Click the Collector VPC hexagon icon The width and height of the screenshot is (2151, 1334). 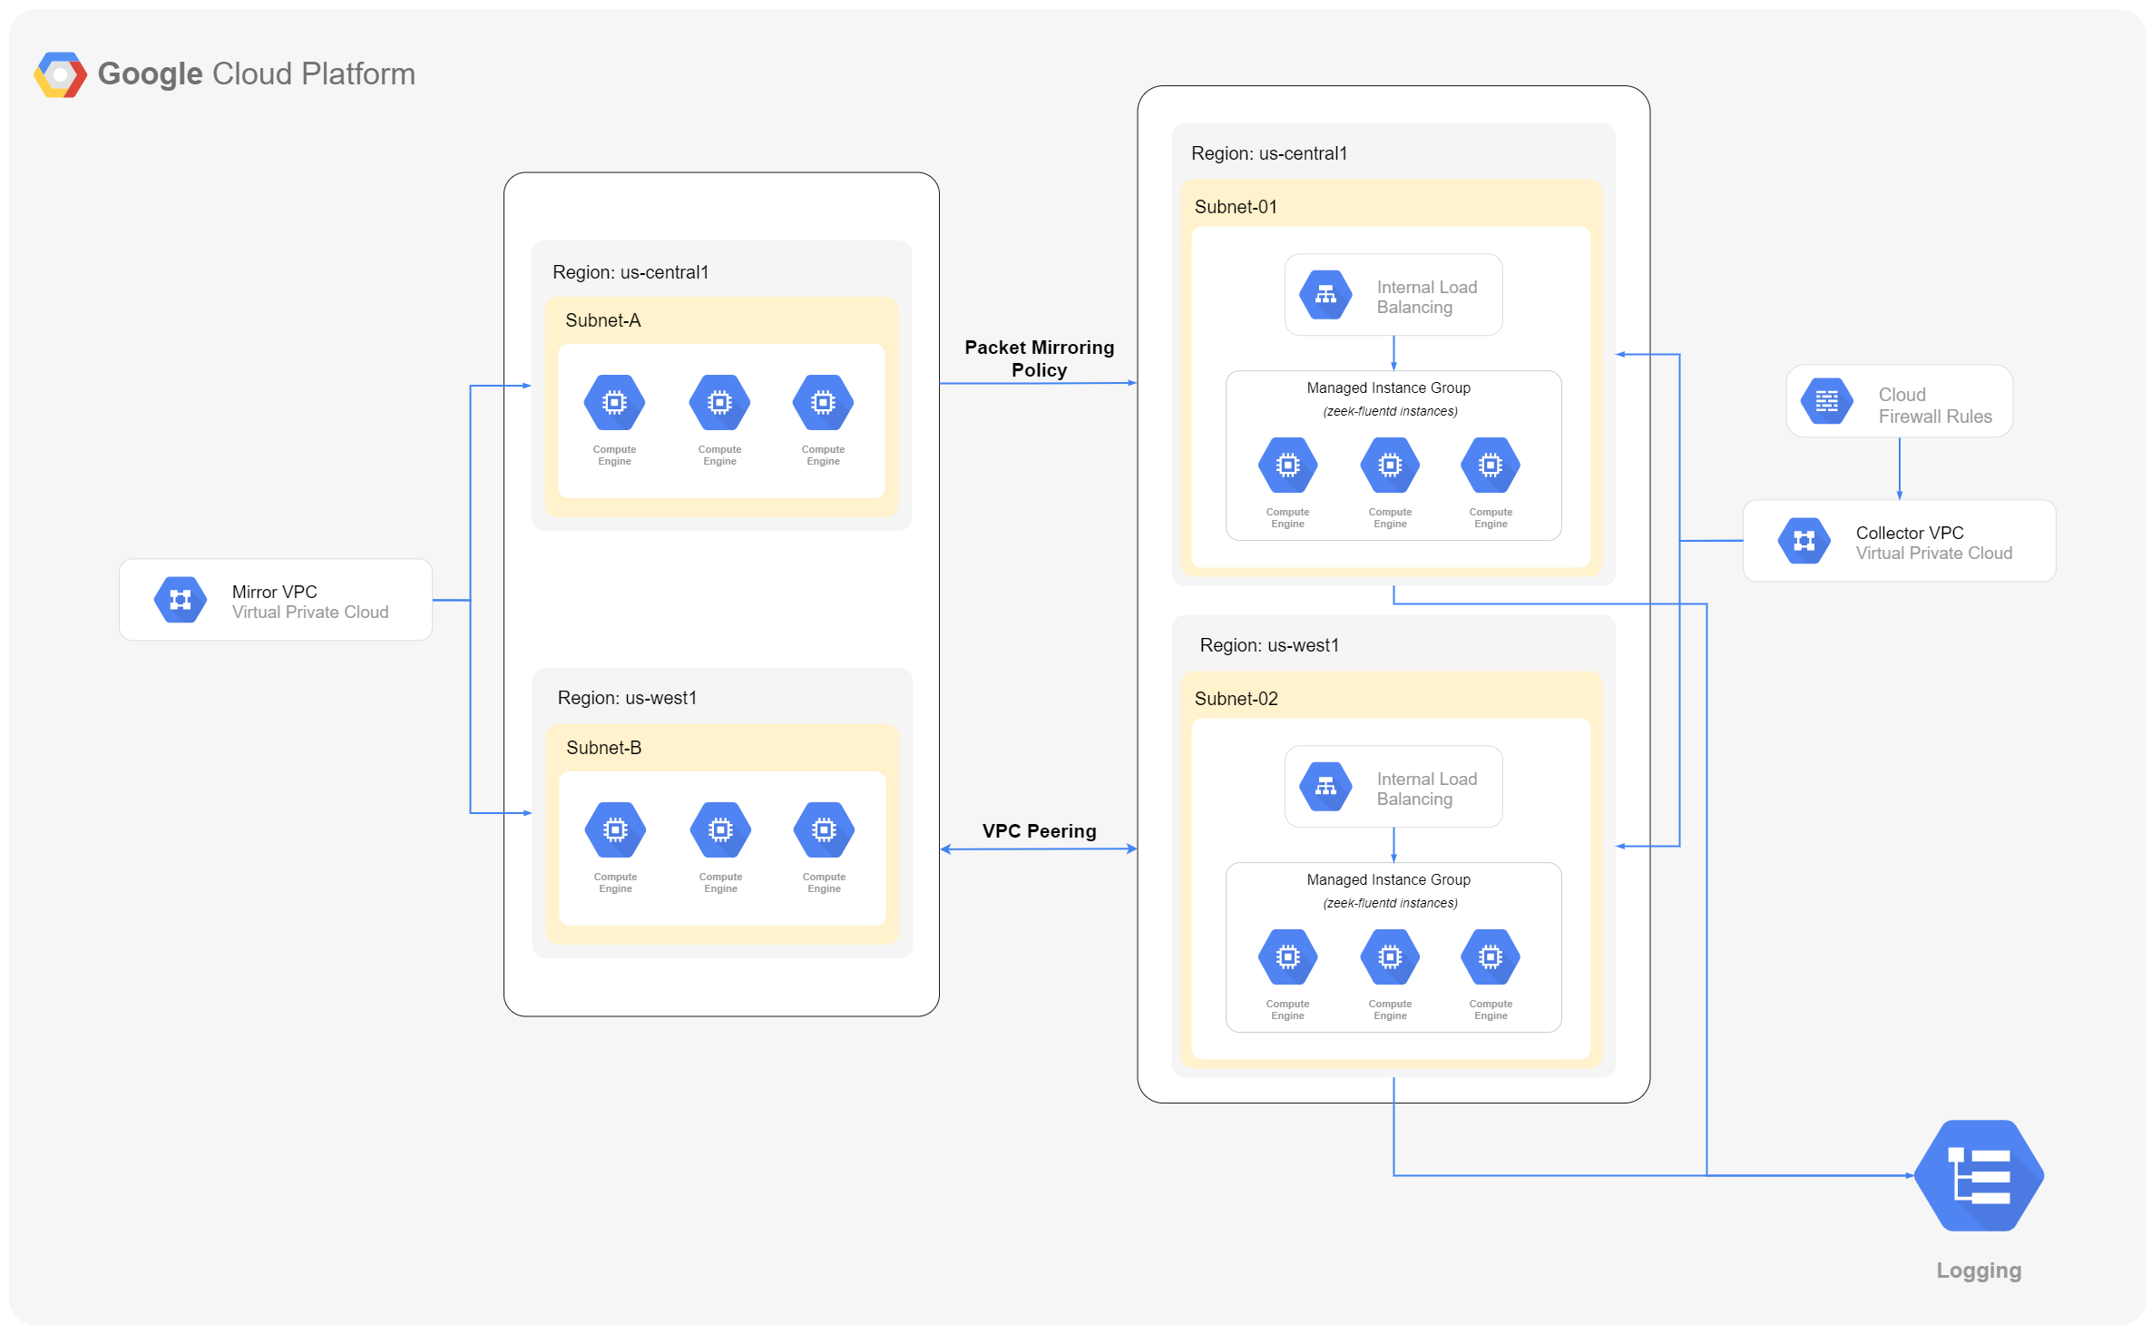[x=1804, y=541]
